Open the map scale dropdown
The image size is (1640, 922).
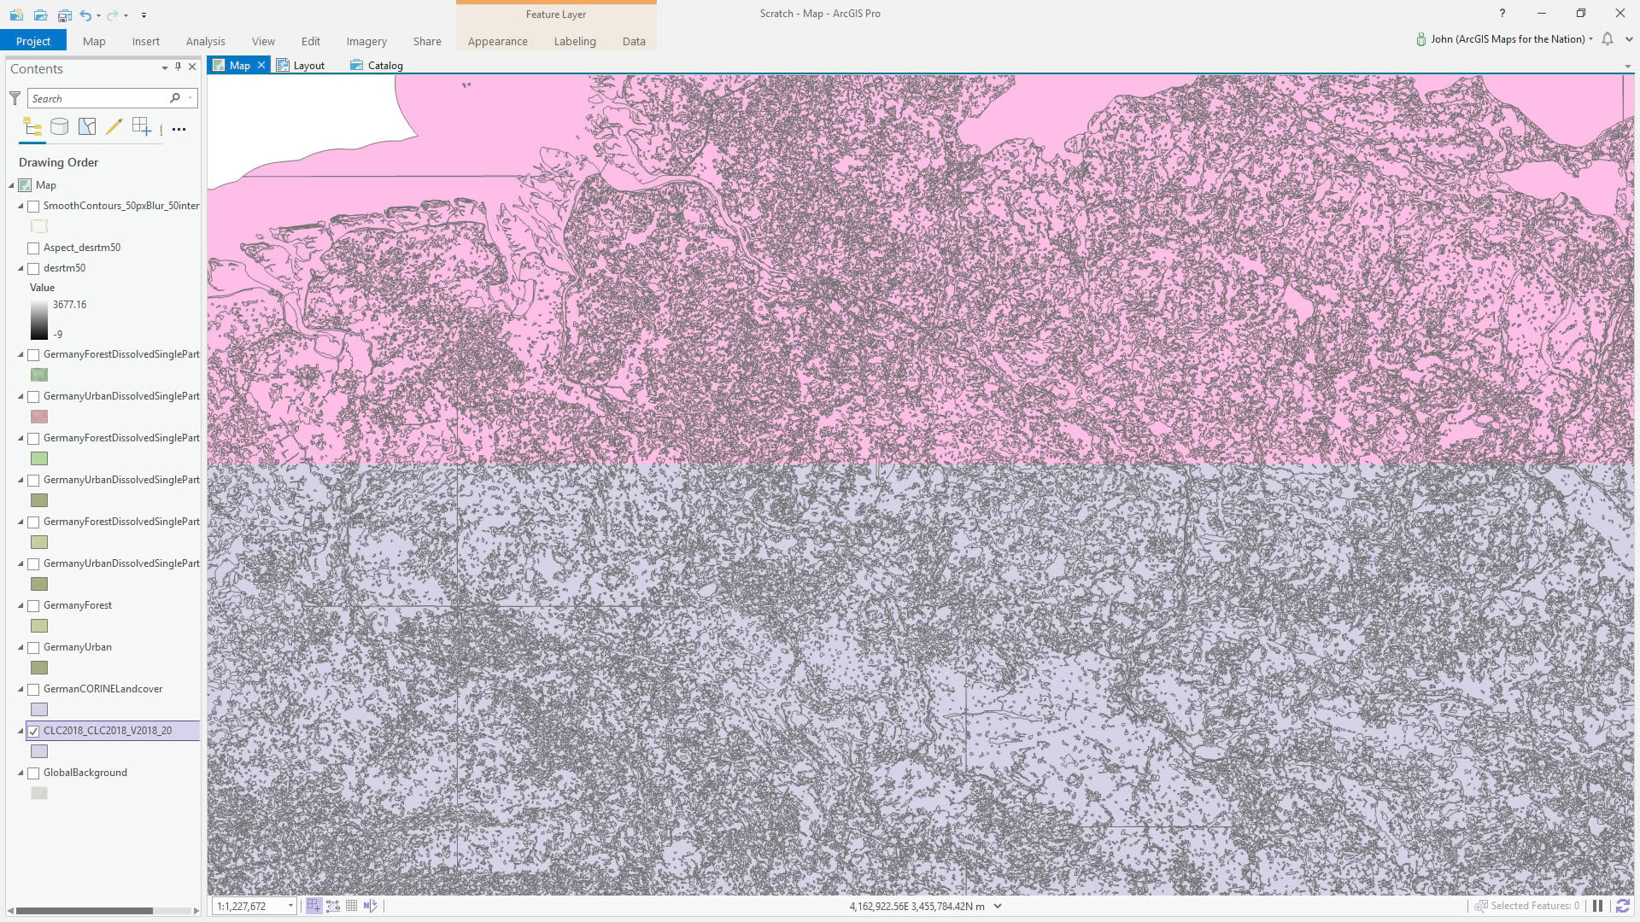click(290, 906)
